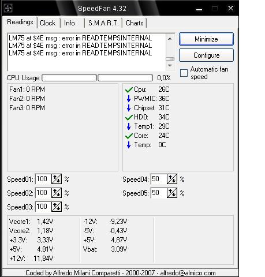Enable the Automatic fan speed checkbox

[184, 73]
